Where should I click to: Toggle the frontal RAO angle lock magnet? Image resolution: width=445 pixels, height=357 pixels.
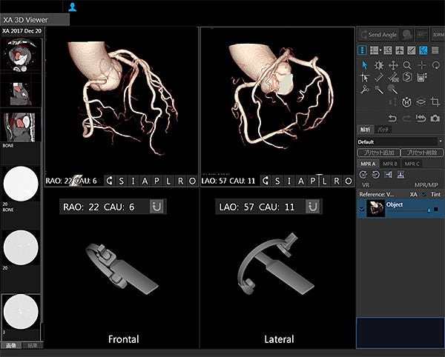click(x=156, y=207)
